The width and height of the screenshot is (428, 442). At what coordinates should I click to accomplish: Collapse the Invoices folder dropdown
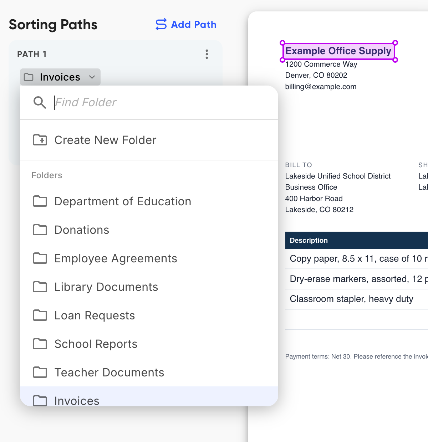click(60, 77)
